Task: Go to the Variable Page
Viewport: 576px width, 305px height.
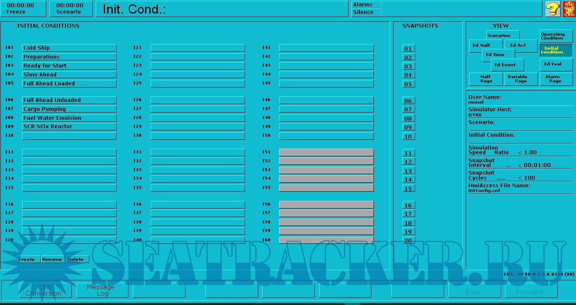Action: click(521, 79)
